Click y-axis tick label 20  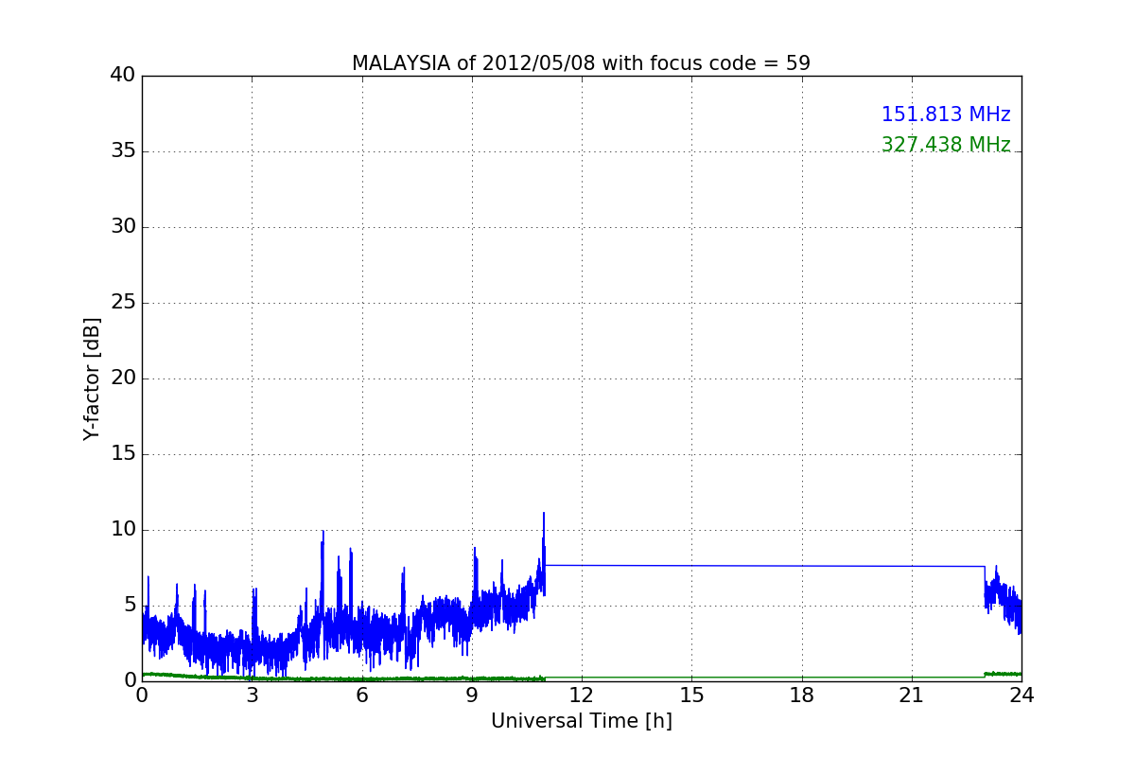(x=123, y=378)
